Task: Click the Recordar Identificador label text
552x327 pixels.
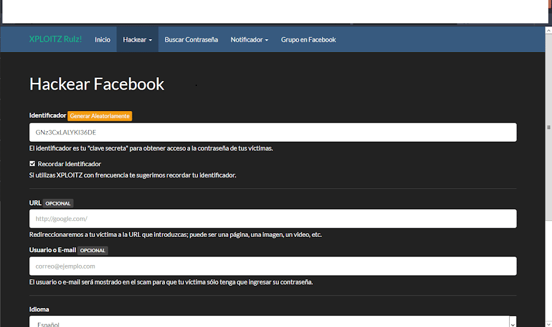Action: tap(69, 164)
